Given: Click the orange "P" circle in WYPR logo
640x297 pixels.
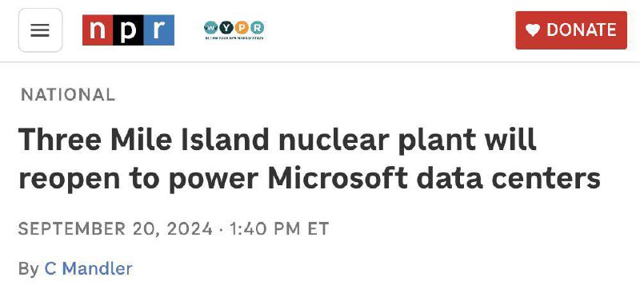Looking at the screenshot, I should point(242,28).
